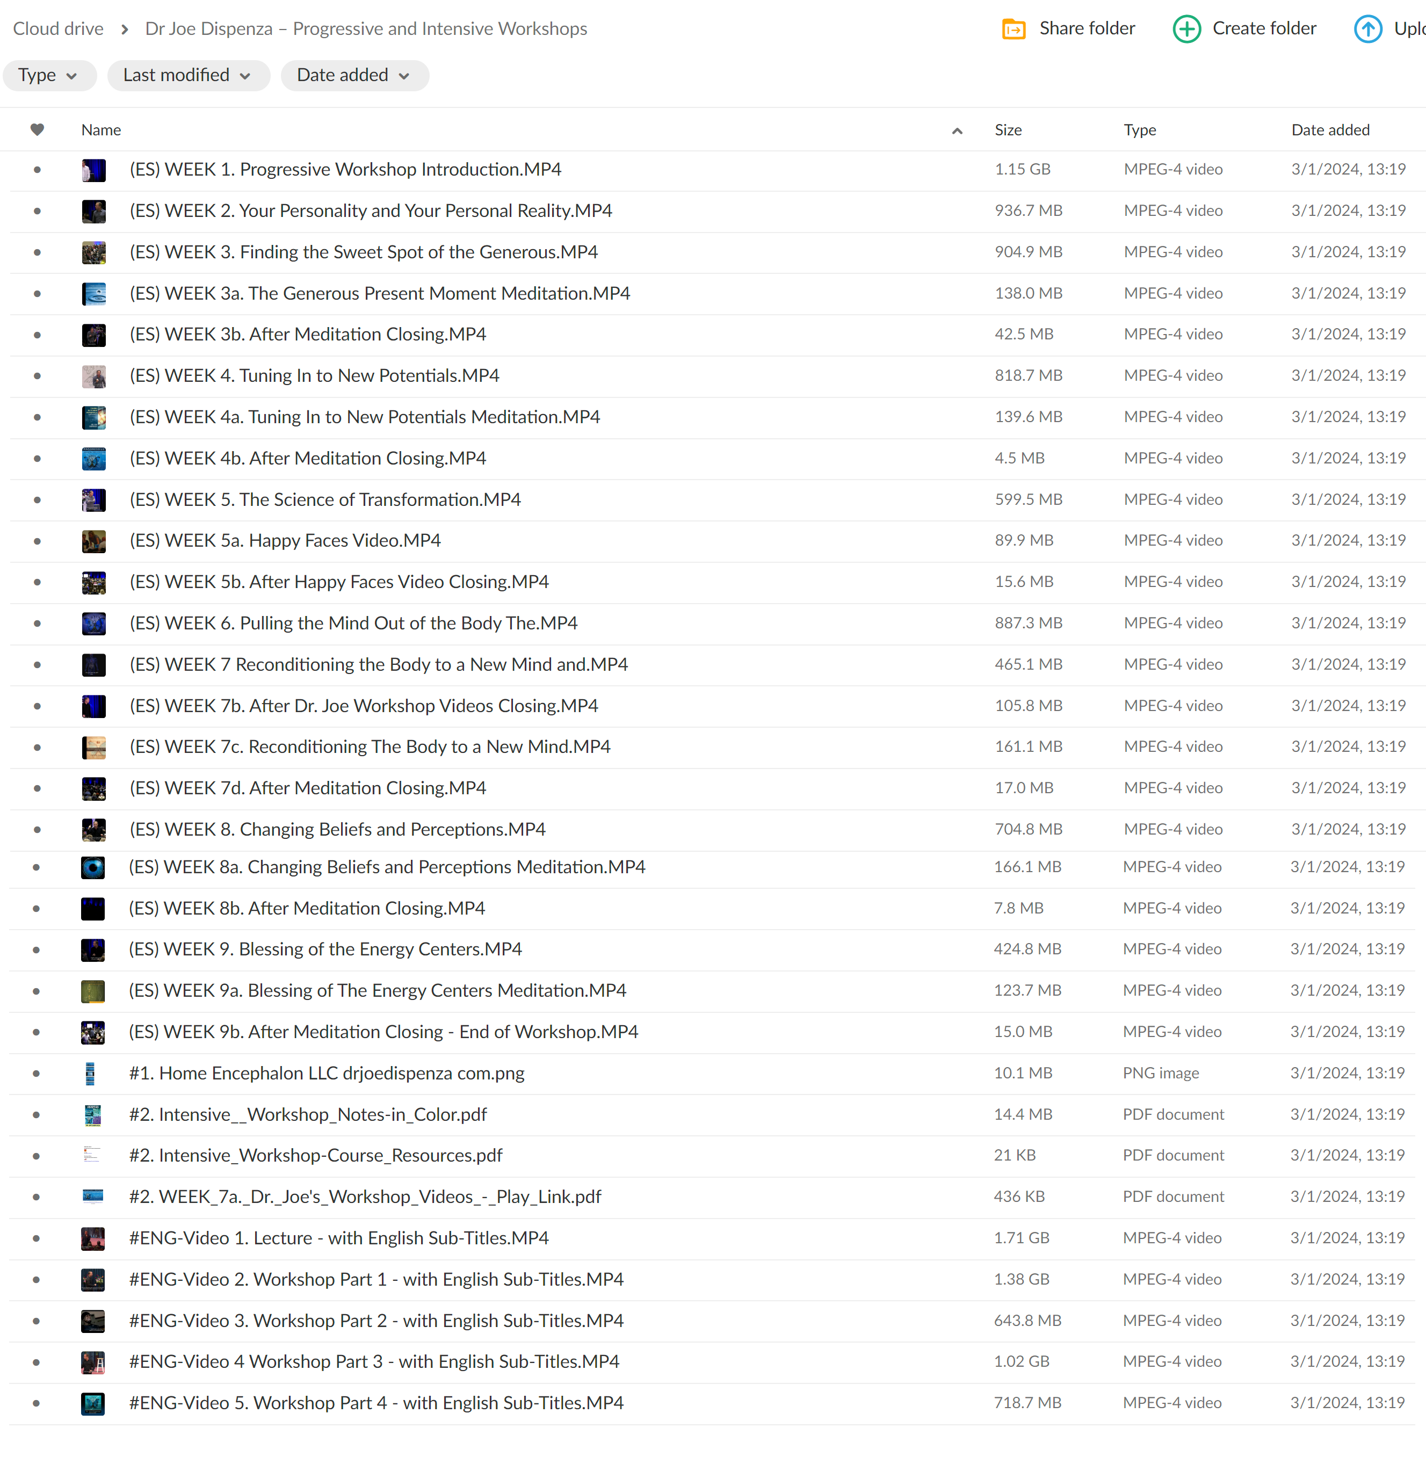Toggle favourite dot for WEEK 4 Tuning In
Screen dimensions: 1426x1457
(37, 376)
